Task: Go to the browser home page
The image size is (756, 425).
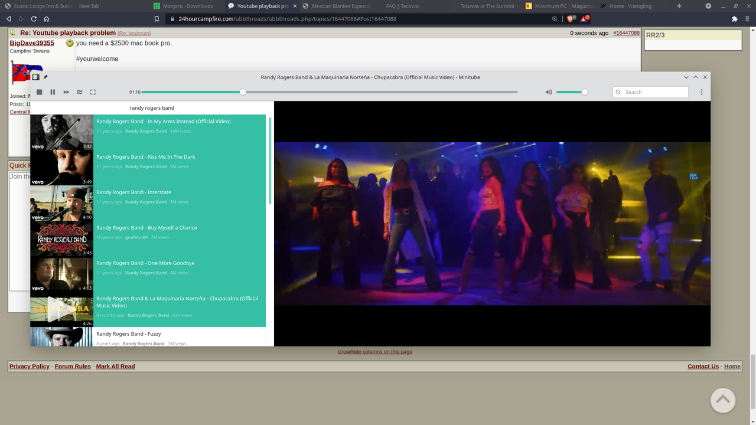Action: pos(47,19)
